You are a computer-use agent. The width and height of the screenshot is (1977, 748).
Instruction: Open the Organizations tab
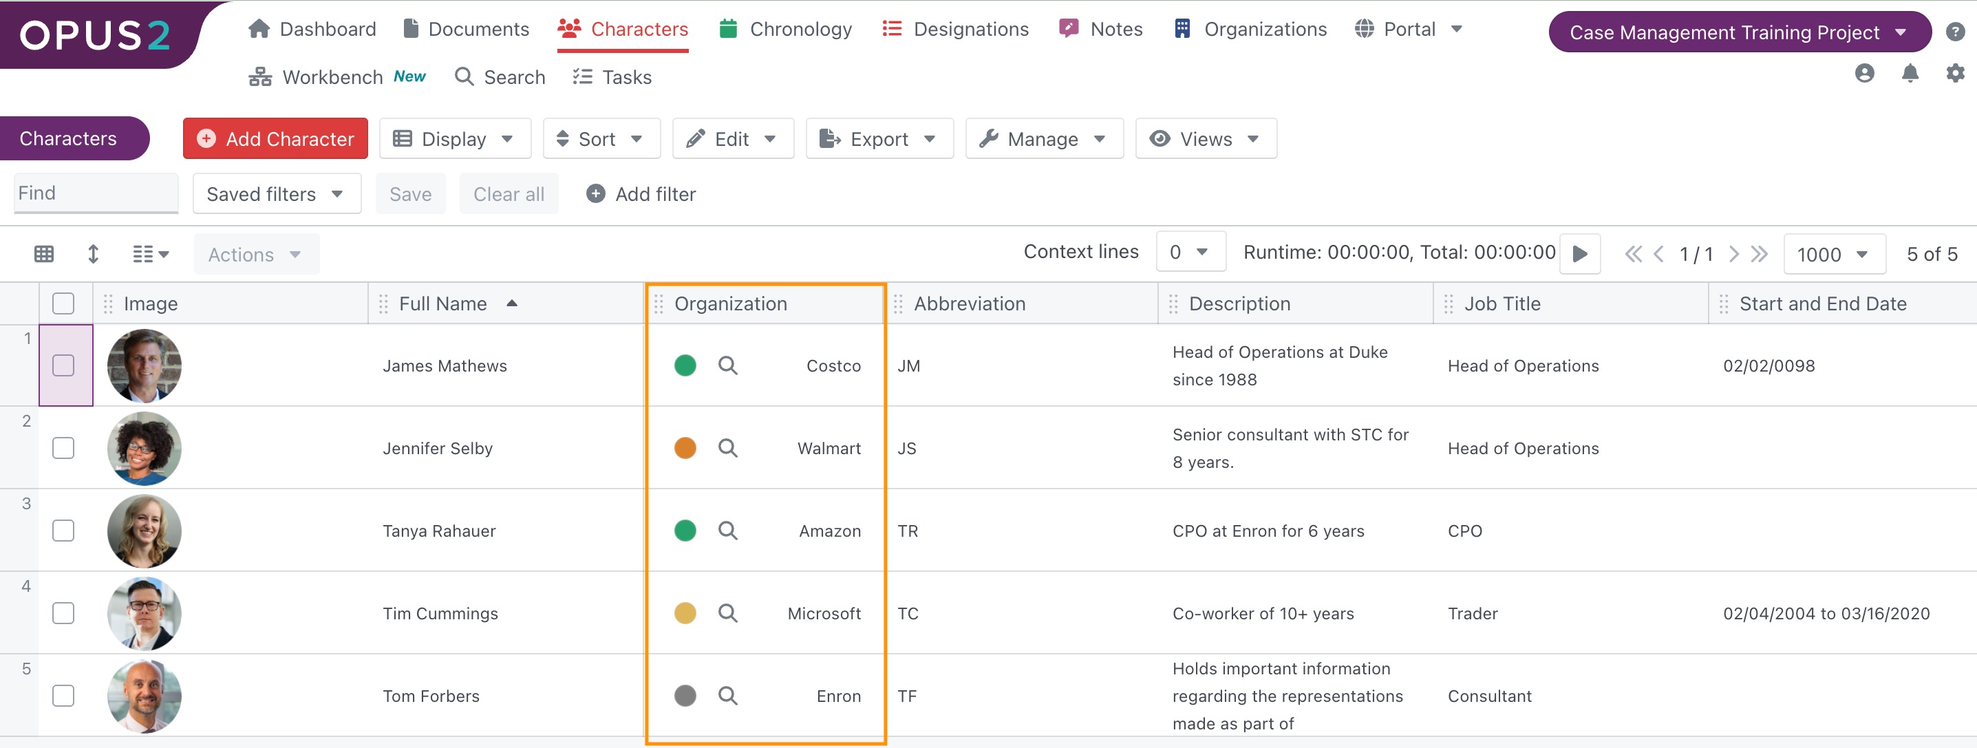pyautogui.click(x=1250, y=29)
